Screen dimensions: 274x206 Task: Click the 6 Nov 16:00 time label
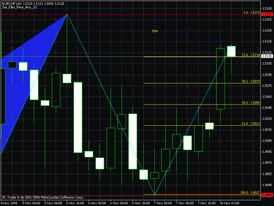click(x=141, y=203)
